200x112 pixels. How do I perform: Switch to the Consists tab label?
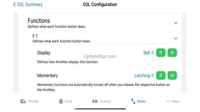point(105,101)
